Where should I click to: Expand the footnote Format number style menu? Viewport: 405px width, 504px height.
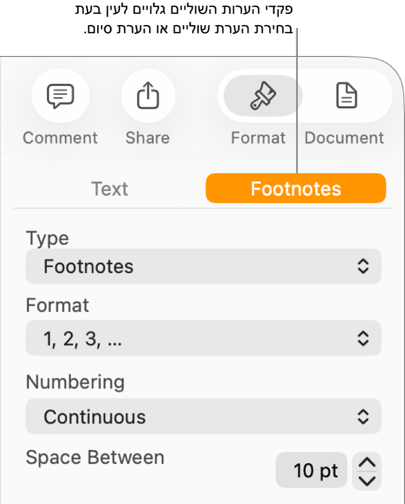pos(203,338)
